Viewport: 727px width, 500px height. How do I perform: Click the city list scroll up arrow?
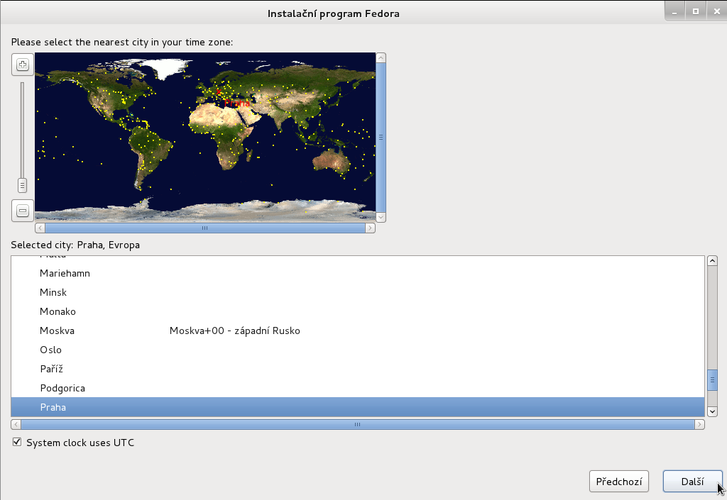point(713,260)
